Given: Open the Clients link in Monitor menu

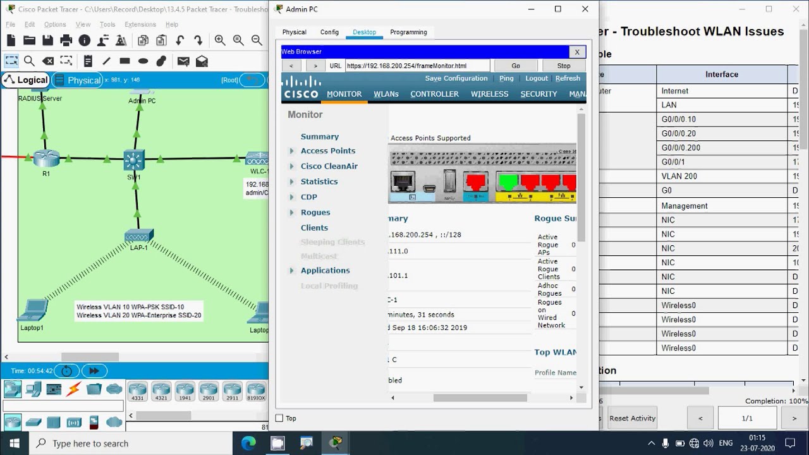Looking at the screenshot, I should 314,227.
